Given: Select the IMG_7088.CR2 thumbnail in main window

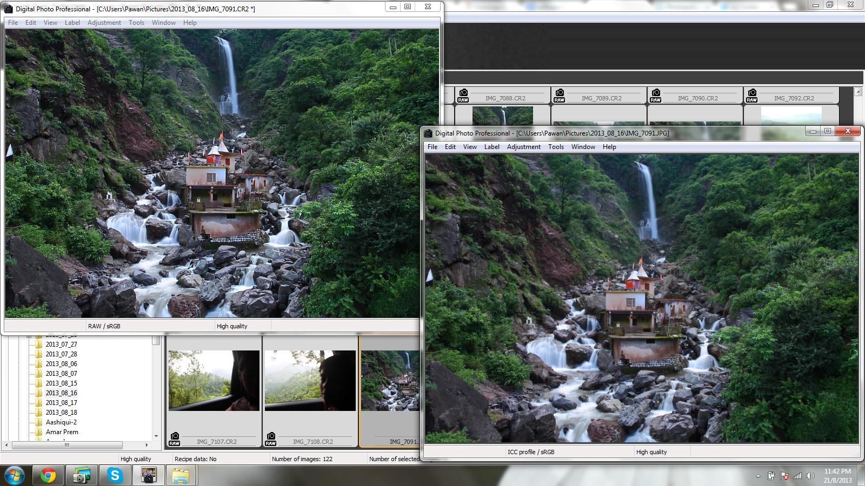Looking at the screenshot, I should pos(503,116).
